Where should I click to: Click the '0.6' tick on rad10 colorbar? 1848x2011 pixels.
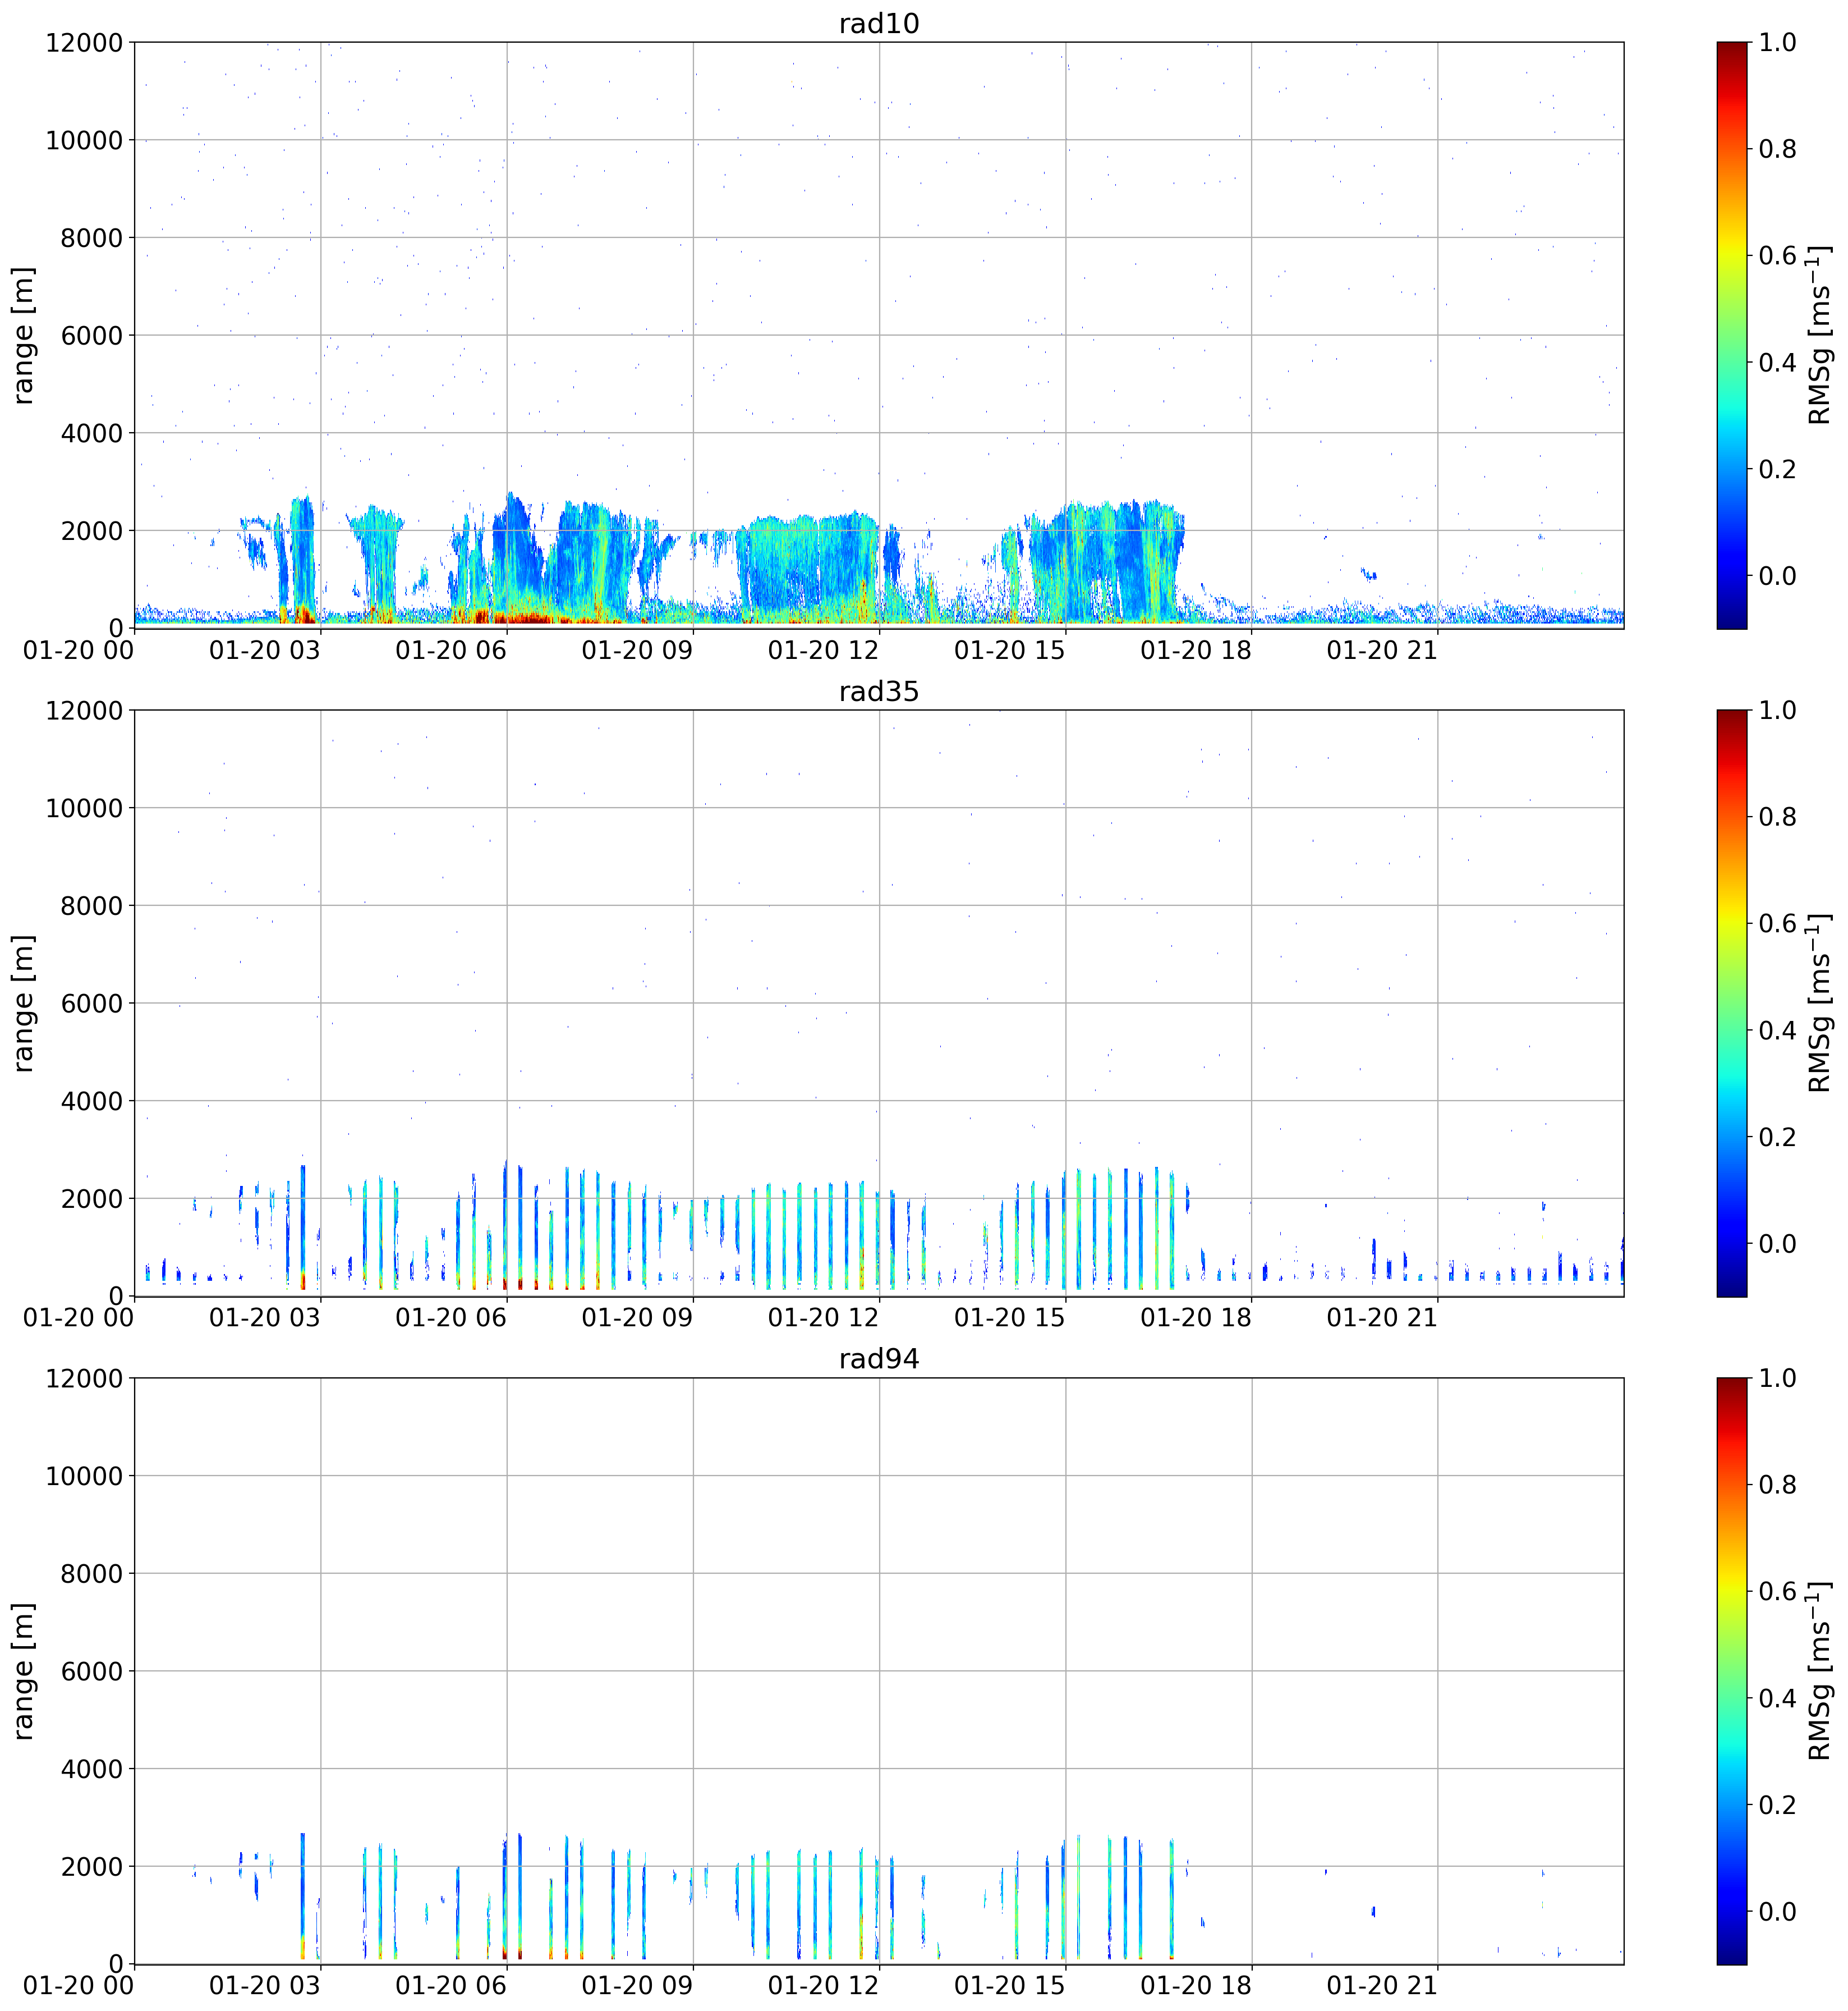(1777, 255)
